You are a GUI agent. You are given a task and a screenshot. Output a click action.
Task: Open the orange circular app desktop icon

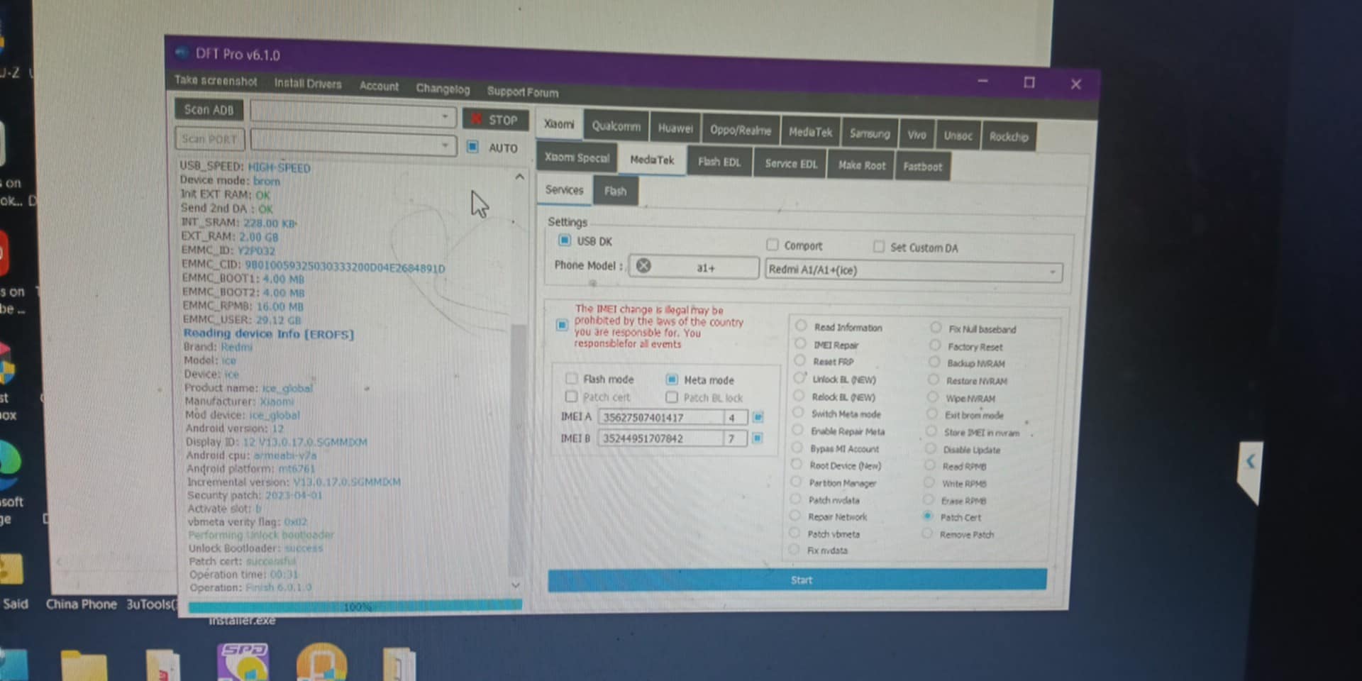pyautogui.click(x=321, y=662)
